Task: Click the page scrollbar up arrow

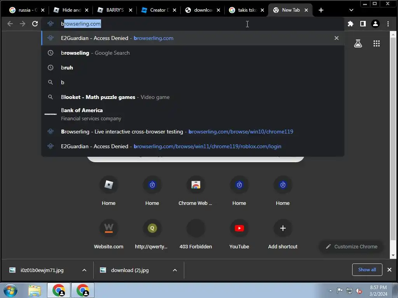Action: click(x=393, y=34)
